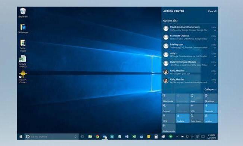Open the Briefing.com email notification

(x=190, y=46)
